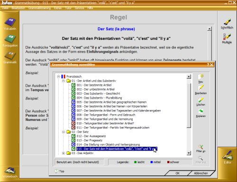Select exercise 006 - Artikel bei Namen von Körperteilen
This screenshot has height=182, width=237.
112,106
